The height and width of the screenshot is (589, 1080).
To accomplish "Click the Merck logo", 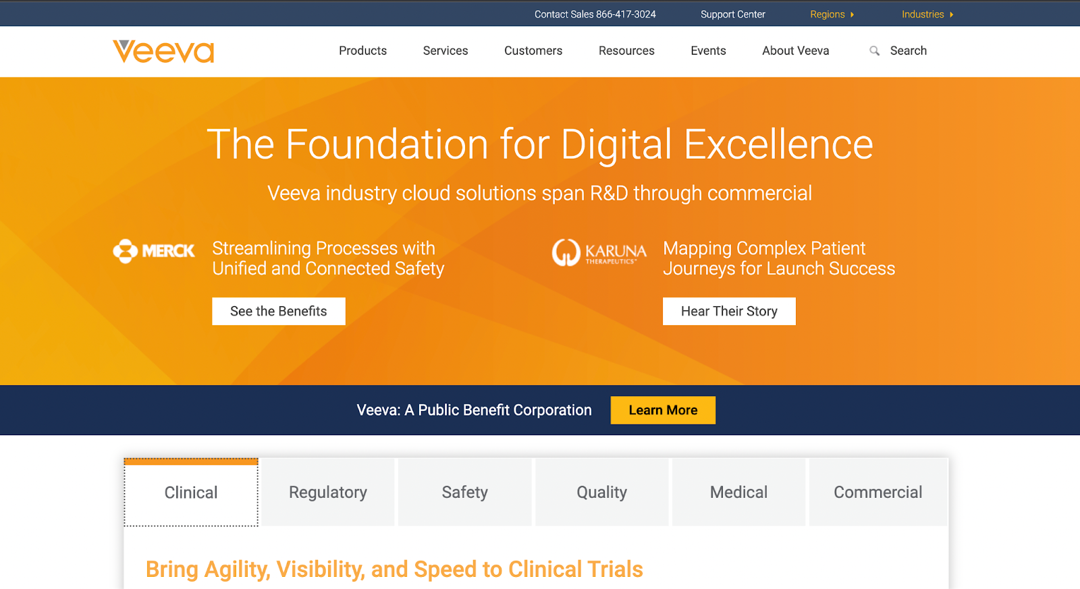I will tap(154, 251).
